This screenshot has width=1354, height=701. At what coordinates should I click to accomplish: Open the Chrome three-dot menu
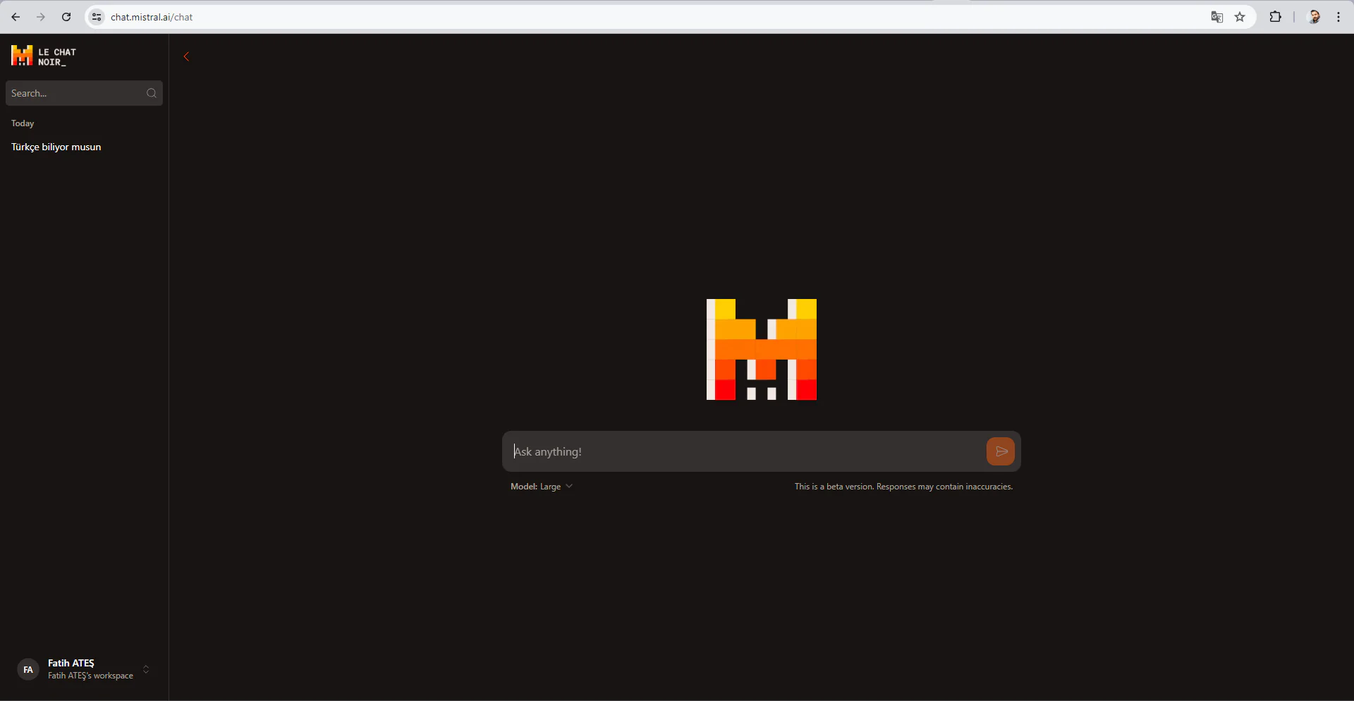(x=1338, y=17)
